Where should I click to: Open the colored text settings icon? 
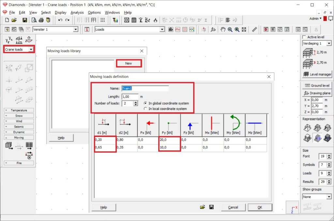(115, 20)
